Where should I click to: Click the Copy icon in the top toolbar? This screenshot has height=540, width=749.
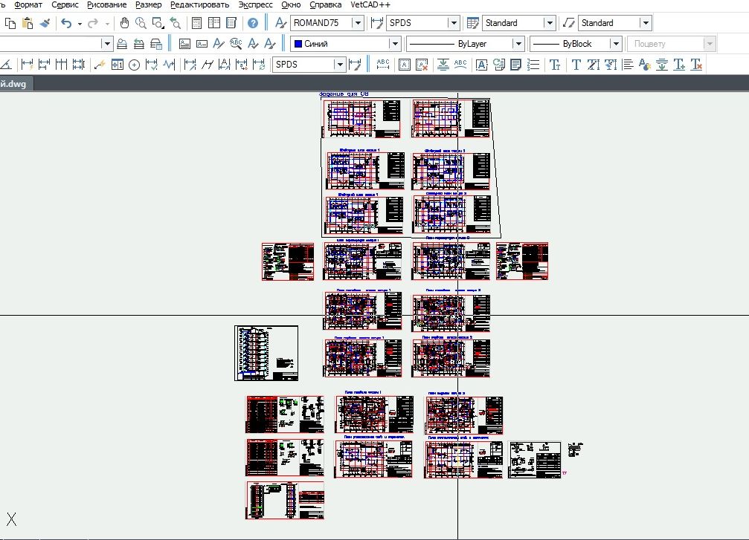[x=10, y=23]
